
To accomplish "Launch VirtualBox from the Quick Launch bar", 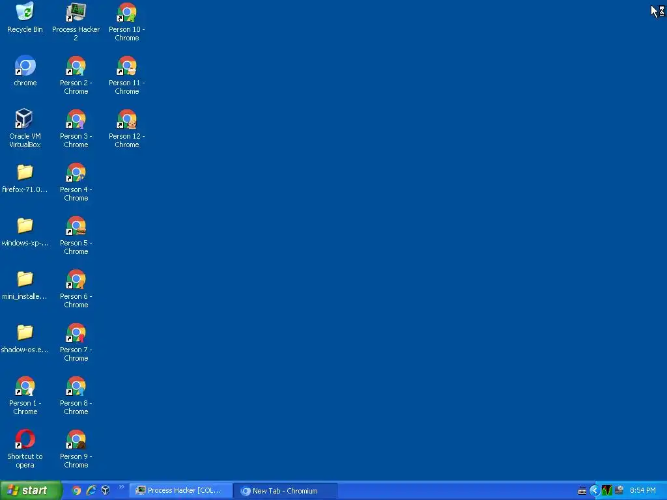I will coord(106,490).
